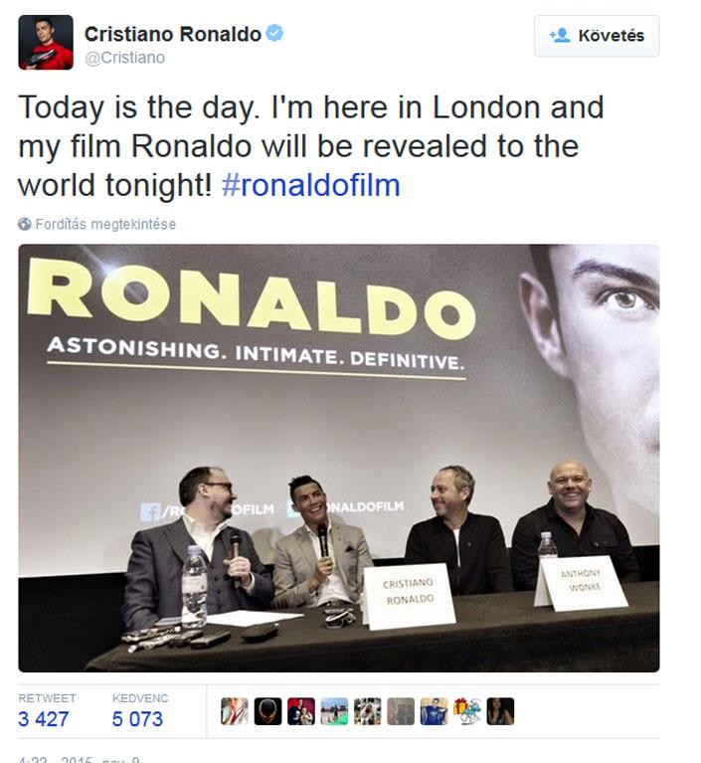Open the Ronaldo press conference photo
This screenshot has width=701, height=763.
tap(339, 458)
